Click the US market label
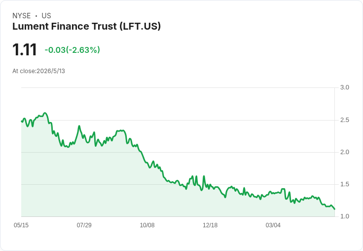The image size is (363, 251). point(46,16)
